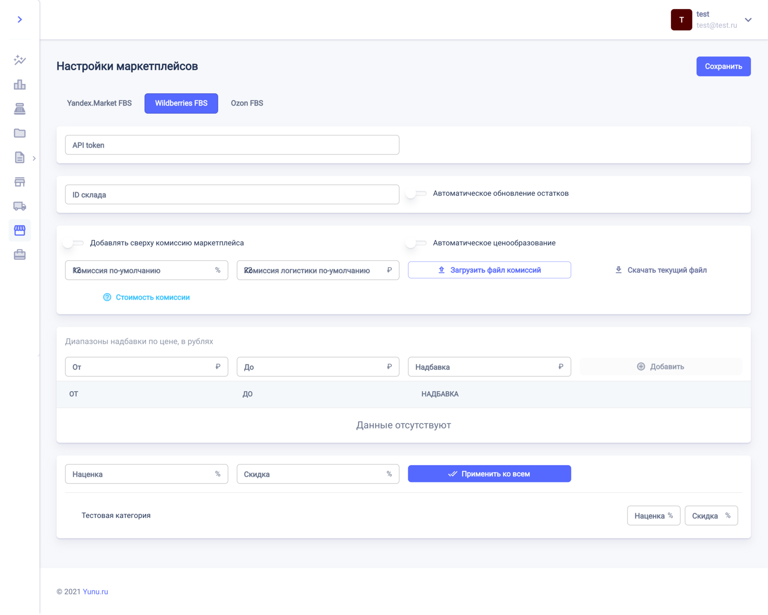
Task: Click the global Наценка percent field
Action: coord(146,474)
